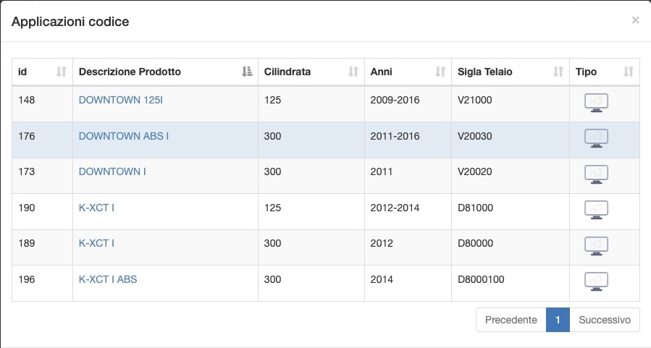Select page 1 in pagination
Viewport: 651px width, 348px height.
[x=558, y=320]
